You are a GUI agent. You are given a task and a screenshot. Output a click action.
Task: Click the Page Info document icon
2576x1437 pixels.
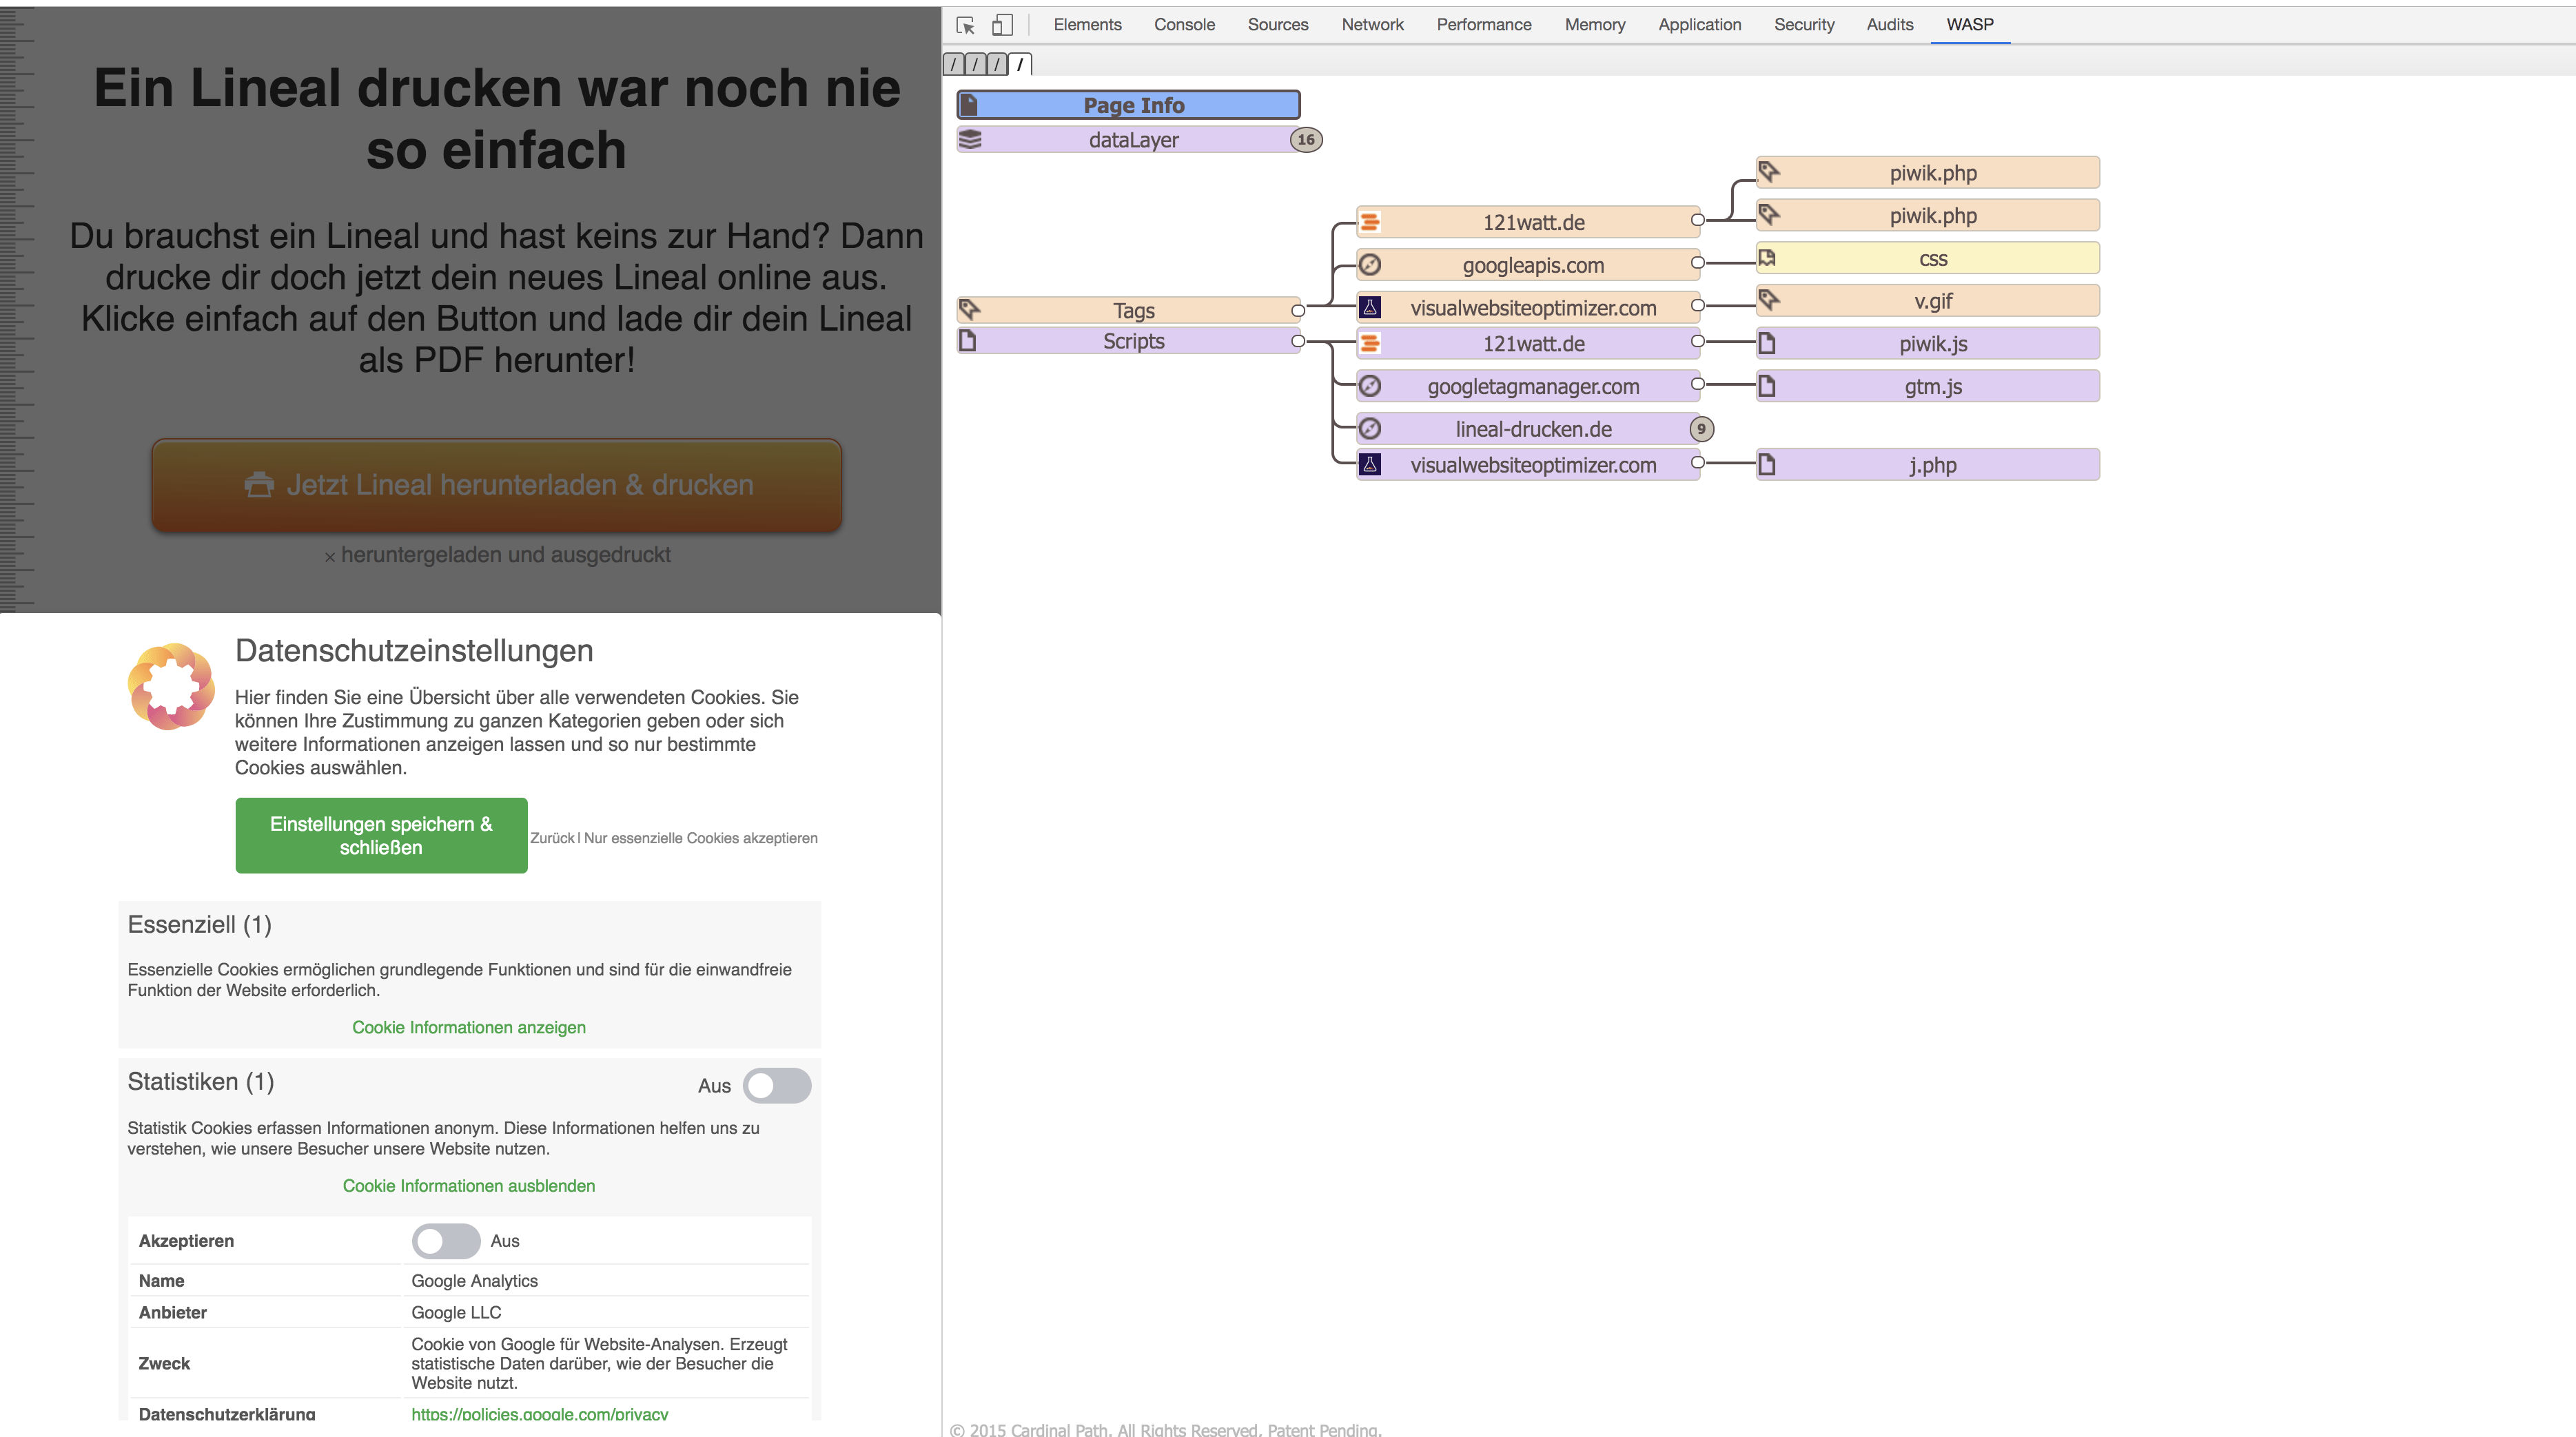969,105
